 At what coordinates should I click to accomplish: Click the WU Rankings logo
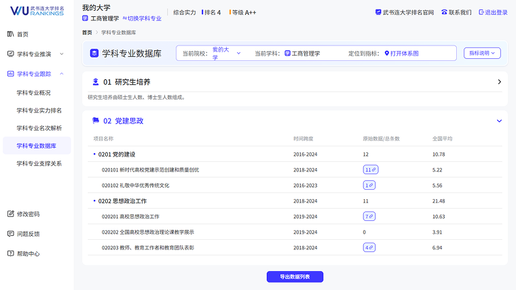[37, 11]
